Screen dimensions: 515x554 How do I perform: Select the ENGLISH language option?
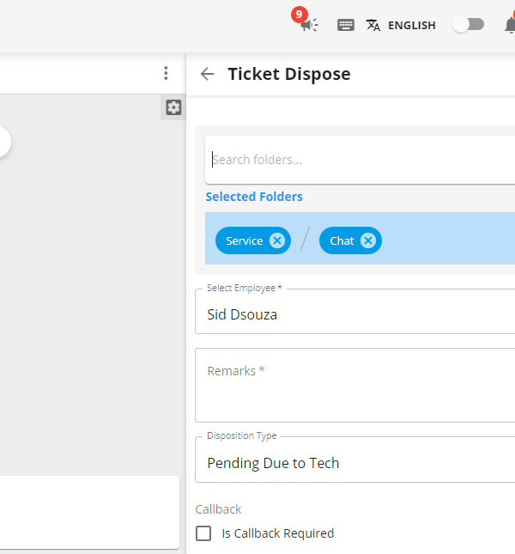[x=412, y=26]
